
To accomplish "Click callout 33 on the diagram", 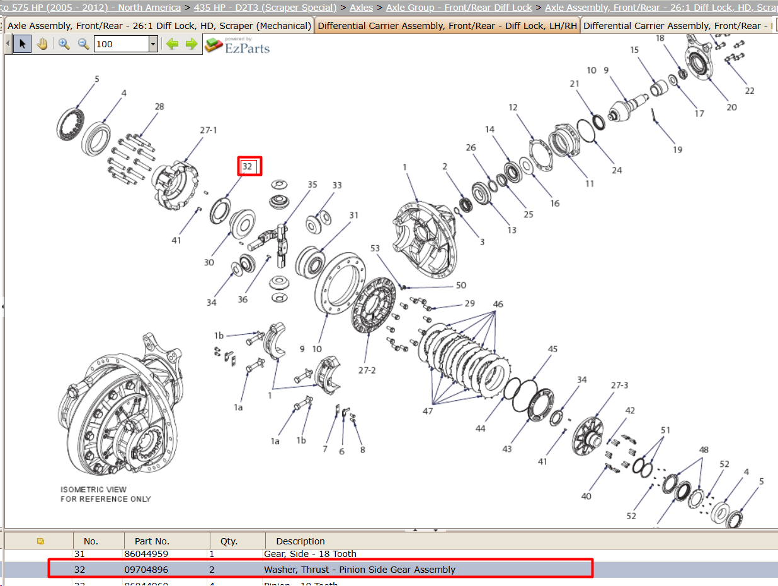I will [337, 185].
